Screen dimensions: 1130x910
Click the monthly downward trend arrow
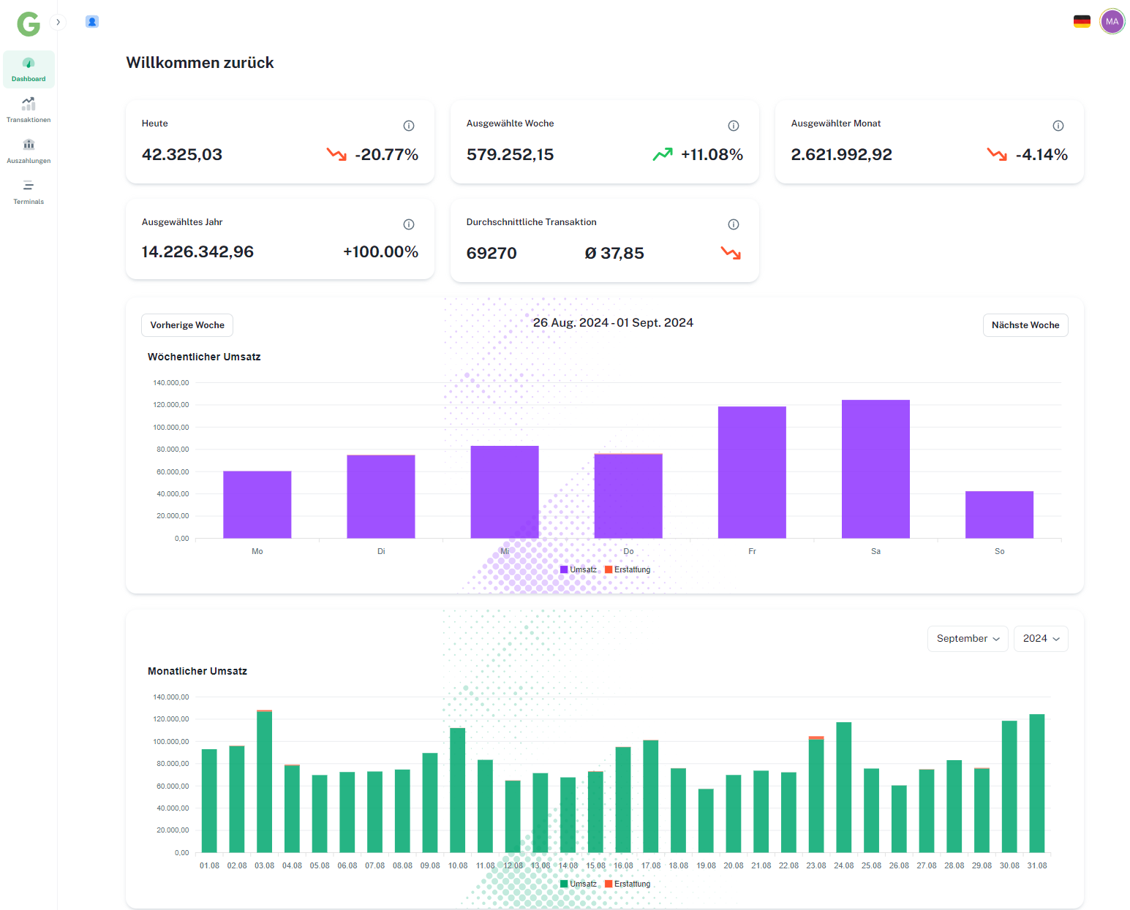(x=997, y=154)
